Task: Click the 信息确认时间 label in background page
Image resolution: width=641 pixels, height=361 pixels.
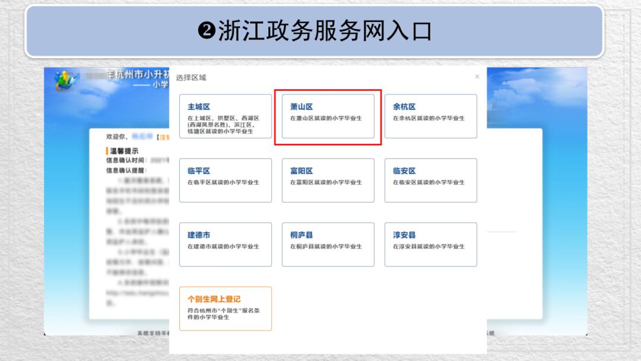Action: pos(126,160)
